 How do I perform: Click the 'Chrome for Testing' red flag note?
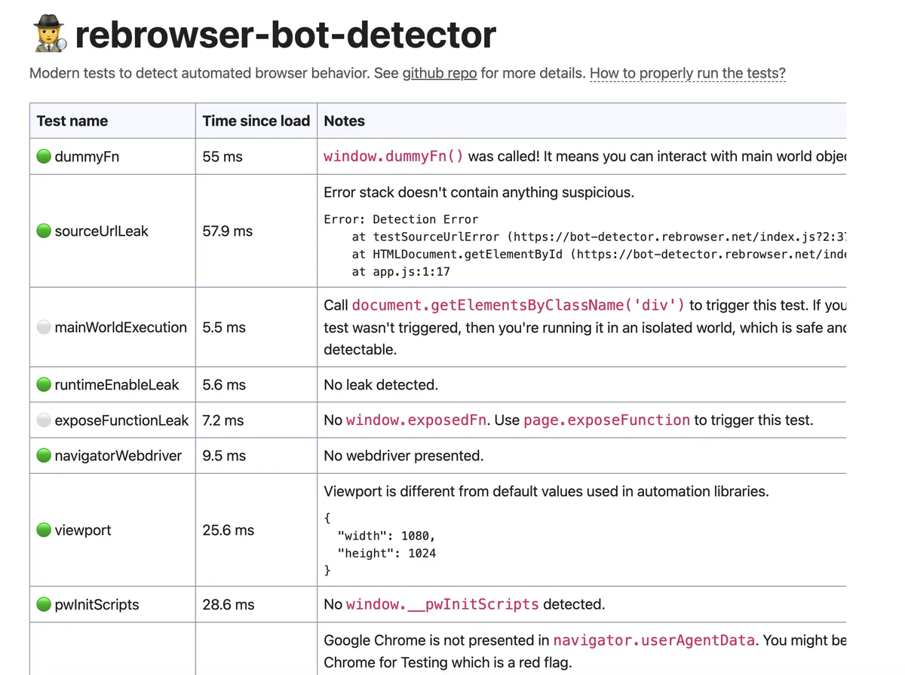[448, 663]
